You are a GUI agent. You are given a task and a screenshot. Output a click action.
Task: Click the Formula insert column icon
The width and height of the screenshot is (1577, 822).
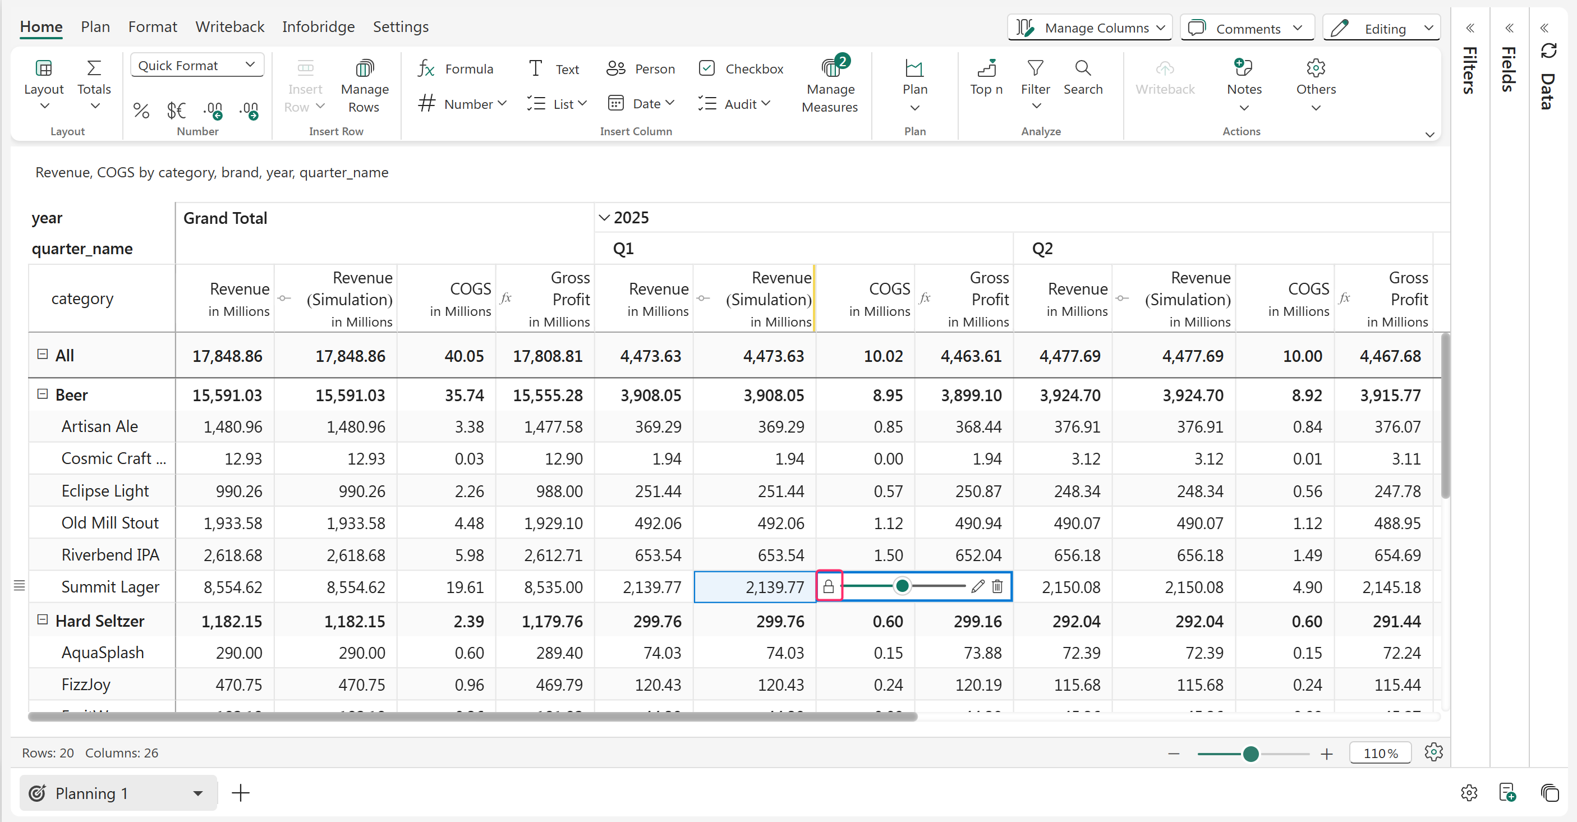(x=426, y=68)
